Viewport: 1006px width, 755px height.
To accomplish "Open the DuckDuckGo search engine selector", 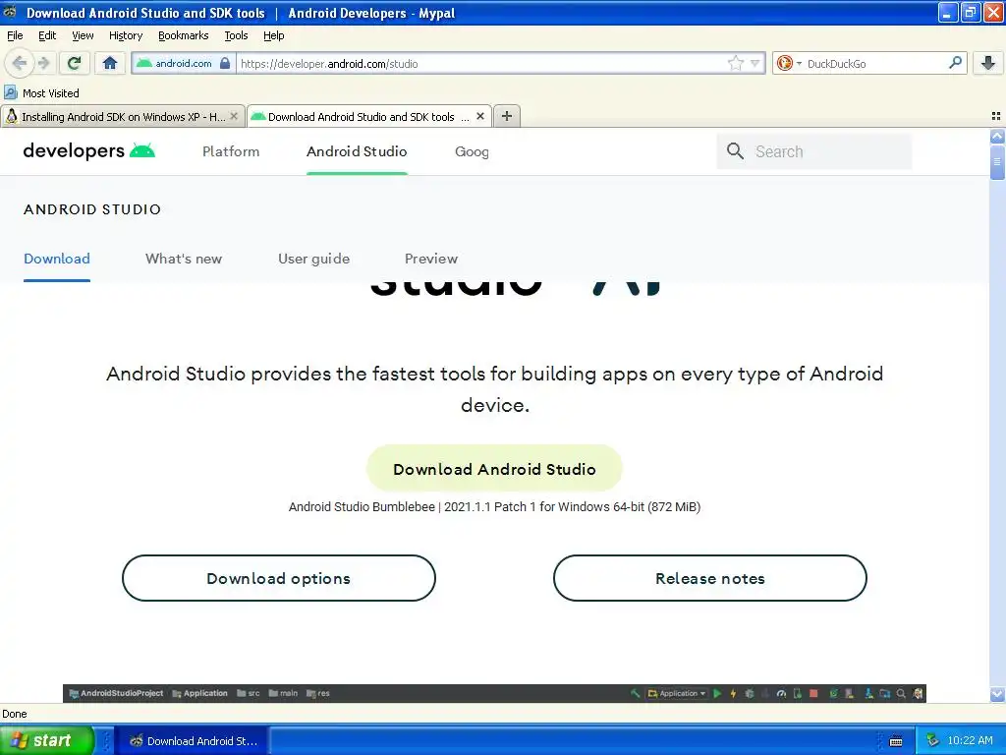I will click(x=789, y=63).
